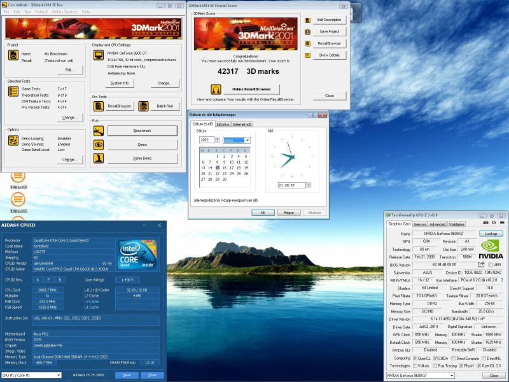Switch to the Advanced tab in GPU-Z
The width and height of the screenshot is (509, 382).
[x=437, y=225]
